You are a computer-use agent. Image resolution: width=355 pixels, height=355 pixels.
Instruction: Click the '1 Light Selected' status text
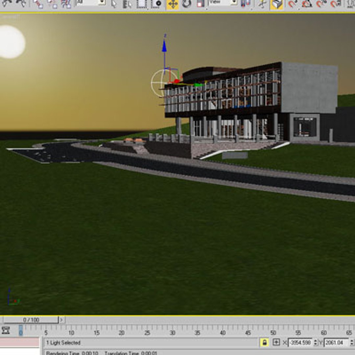tap(63, 343)
